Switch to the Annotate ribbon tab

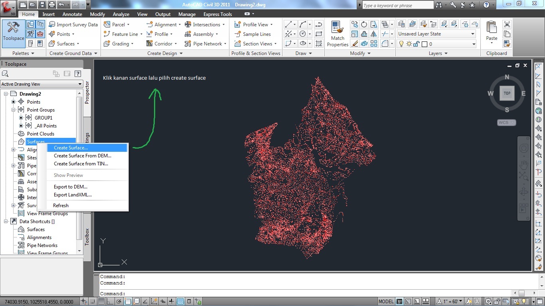[x=72, y=14]
